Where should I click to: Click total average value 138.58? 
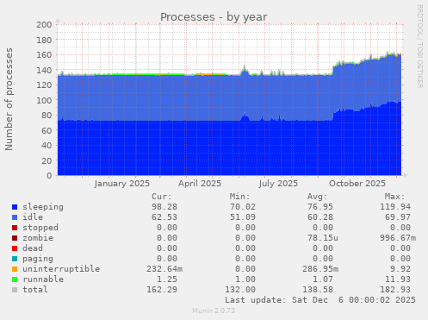pyautogui.click(x=318, y=290)
